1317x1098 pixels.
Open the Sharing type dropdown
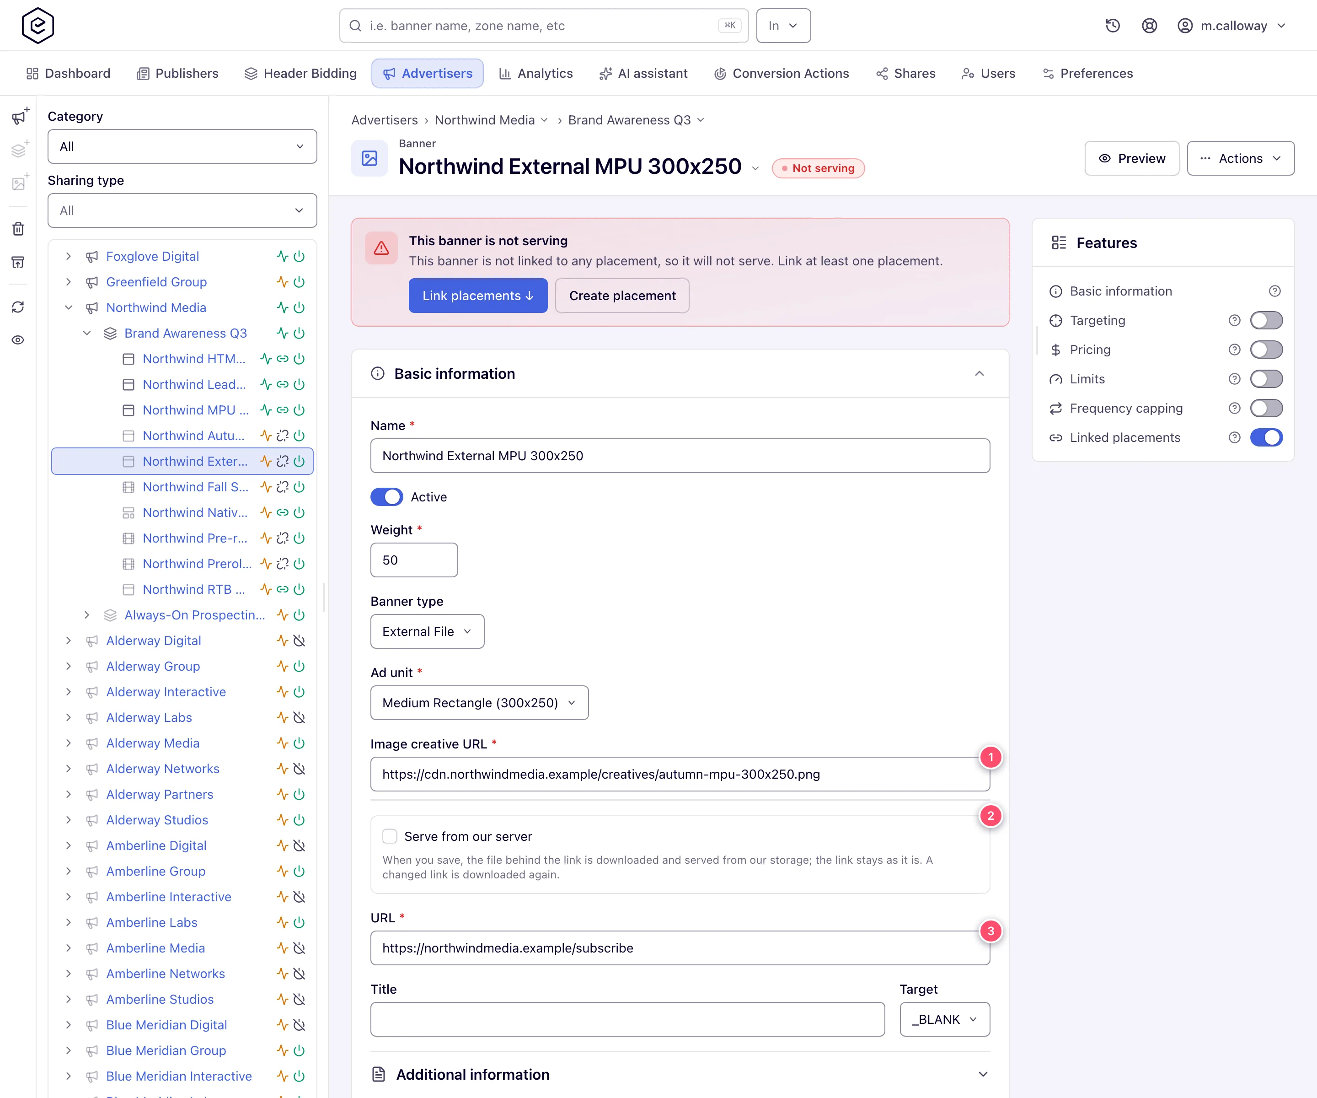(x=182, y=210)
